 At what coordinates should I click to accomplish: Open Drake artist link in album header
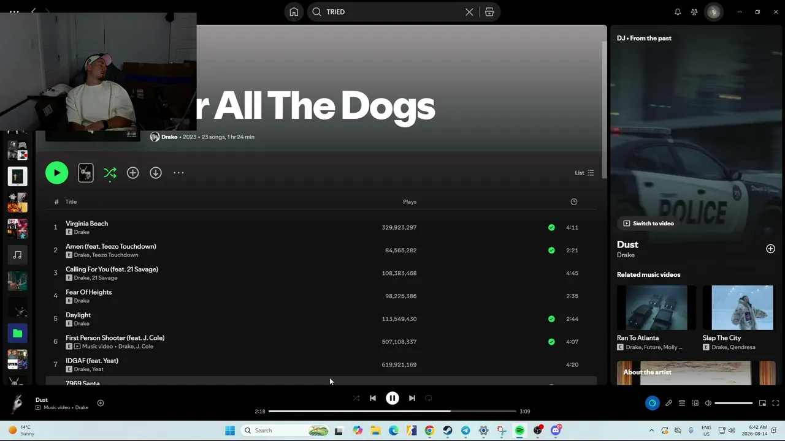169,137
